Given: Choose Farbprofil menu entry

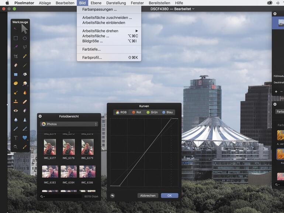Looking at the screenshot, I should [109, 57].
